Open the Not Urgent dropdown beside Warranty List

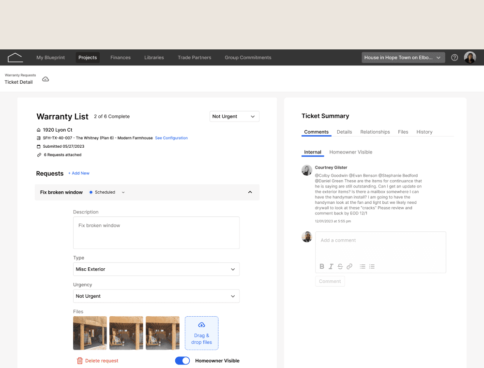click(234, 116)
